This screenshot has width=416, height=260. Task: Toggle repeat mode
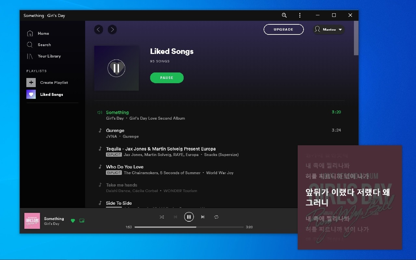pyautogui.click(x=216, y=217)
